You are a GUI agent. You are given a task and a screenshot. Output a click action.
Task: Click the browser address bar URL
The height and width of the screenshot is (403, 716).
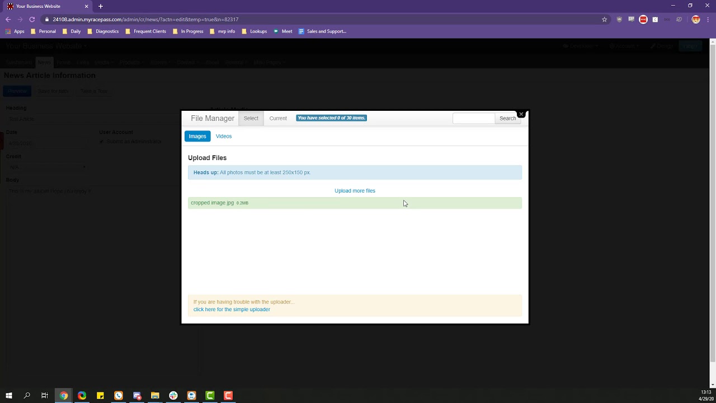click(x=145, y=19)
